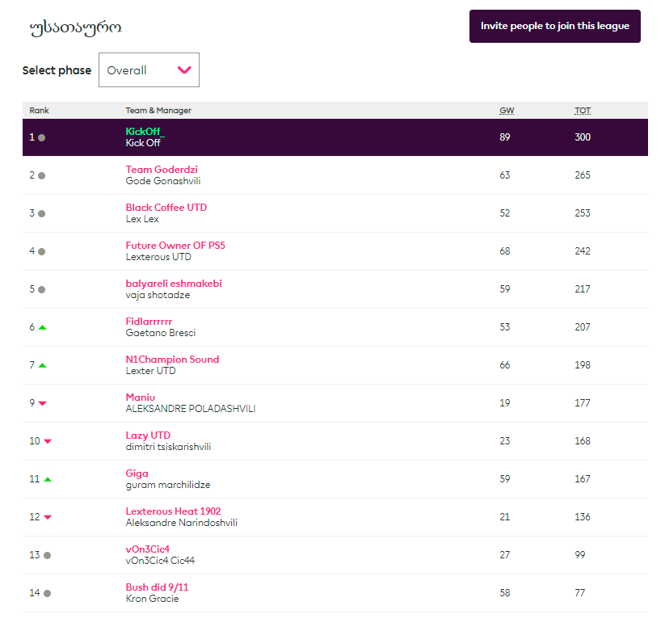The height and width of the screenshot is (627, 665).
Task: Click grey dot indicator beside rank 14
Action: (x=47, y=593)
